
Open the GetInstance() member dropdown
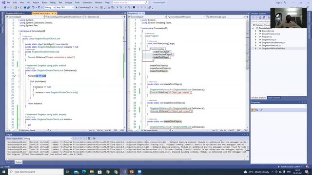(103, 17)
